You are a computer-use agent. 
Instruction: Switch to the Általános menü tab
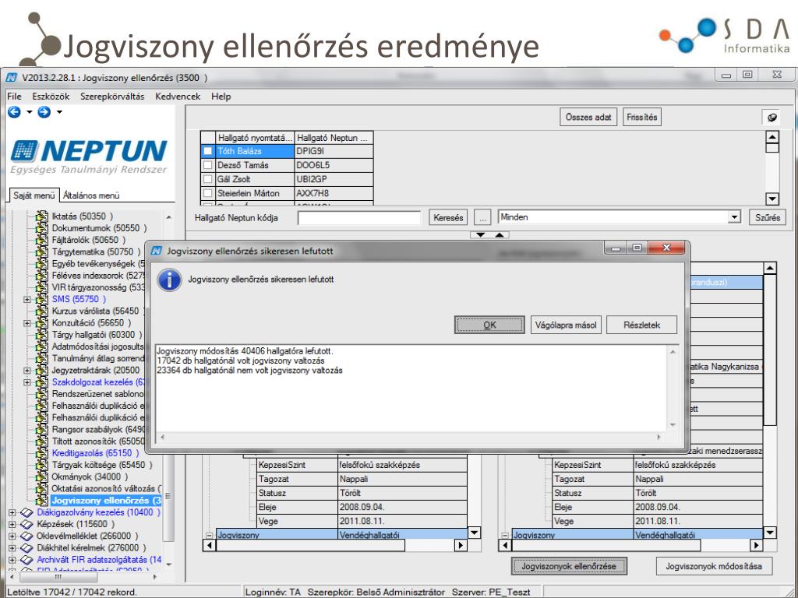(x=92, y=195)
